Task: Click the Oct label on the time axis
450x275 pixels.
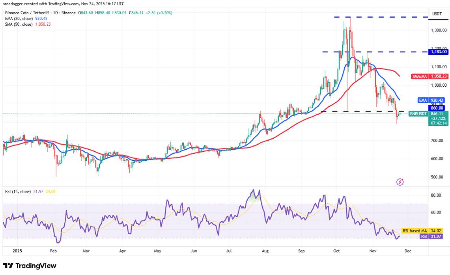Action: coord(336,250)
